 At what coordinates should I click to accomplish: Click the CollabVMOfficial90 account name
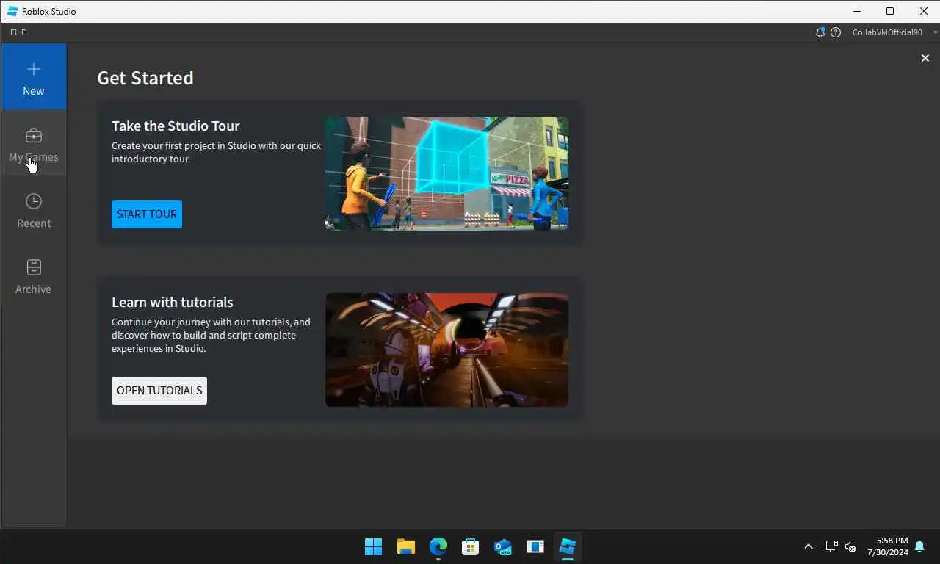pos(887,32)
